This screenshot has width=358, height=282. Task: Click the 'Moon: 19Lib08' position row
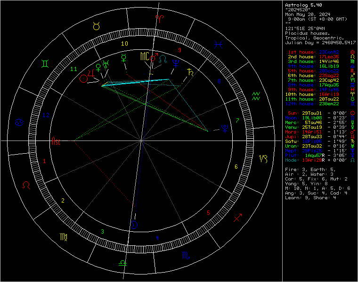pyautogui.click(x=320, y=118)
